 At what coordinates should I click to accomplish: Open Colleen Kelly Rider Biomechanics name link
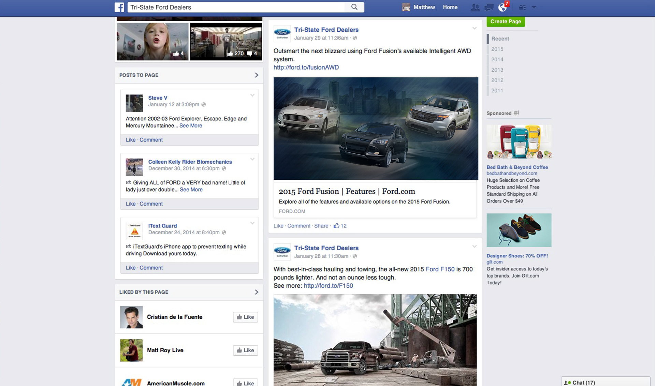coord(190,162)
